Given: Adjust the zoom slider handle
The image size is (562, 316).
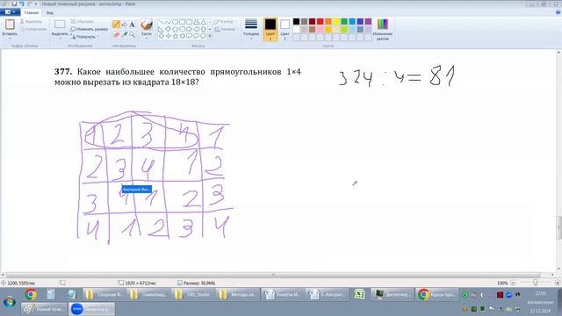Looking at the screenshot, I should pos(535,283).
